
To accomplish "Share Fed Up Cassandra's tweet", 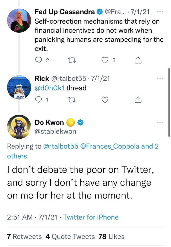I will 138,60.
